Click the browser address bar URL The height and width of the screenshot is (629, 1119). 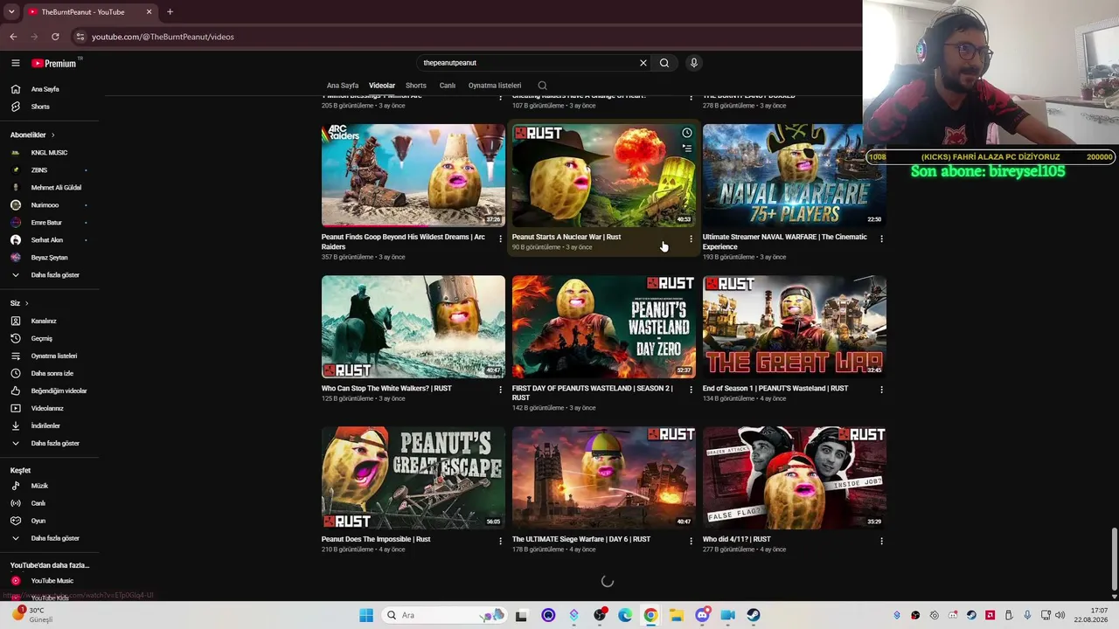tap(163, 37)
